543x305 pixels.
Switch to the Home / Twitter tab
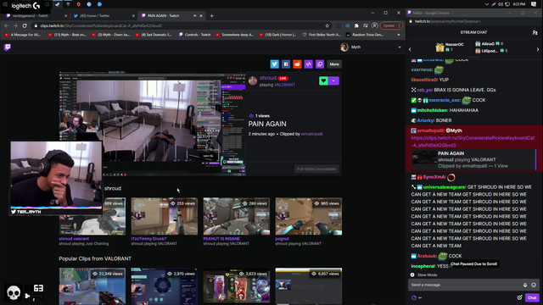104,15
